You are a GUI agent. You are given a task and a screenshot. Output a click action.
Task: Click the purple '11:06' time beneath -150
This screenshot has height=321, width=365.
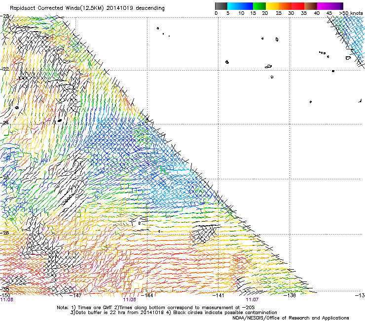pos(6,300)
